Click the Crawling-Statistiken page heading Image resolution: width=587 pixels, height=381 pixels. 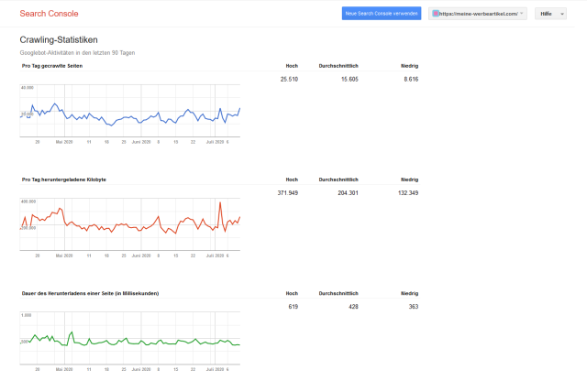click(59, 39)
